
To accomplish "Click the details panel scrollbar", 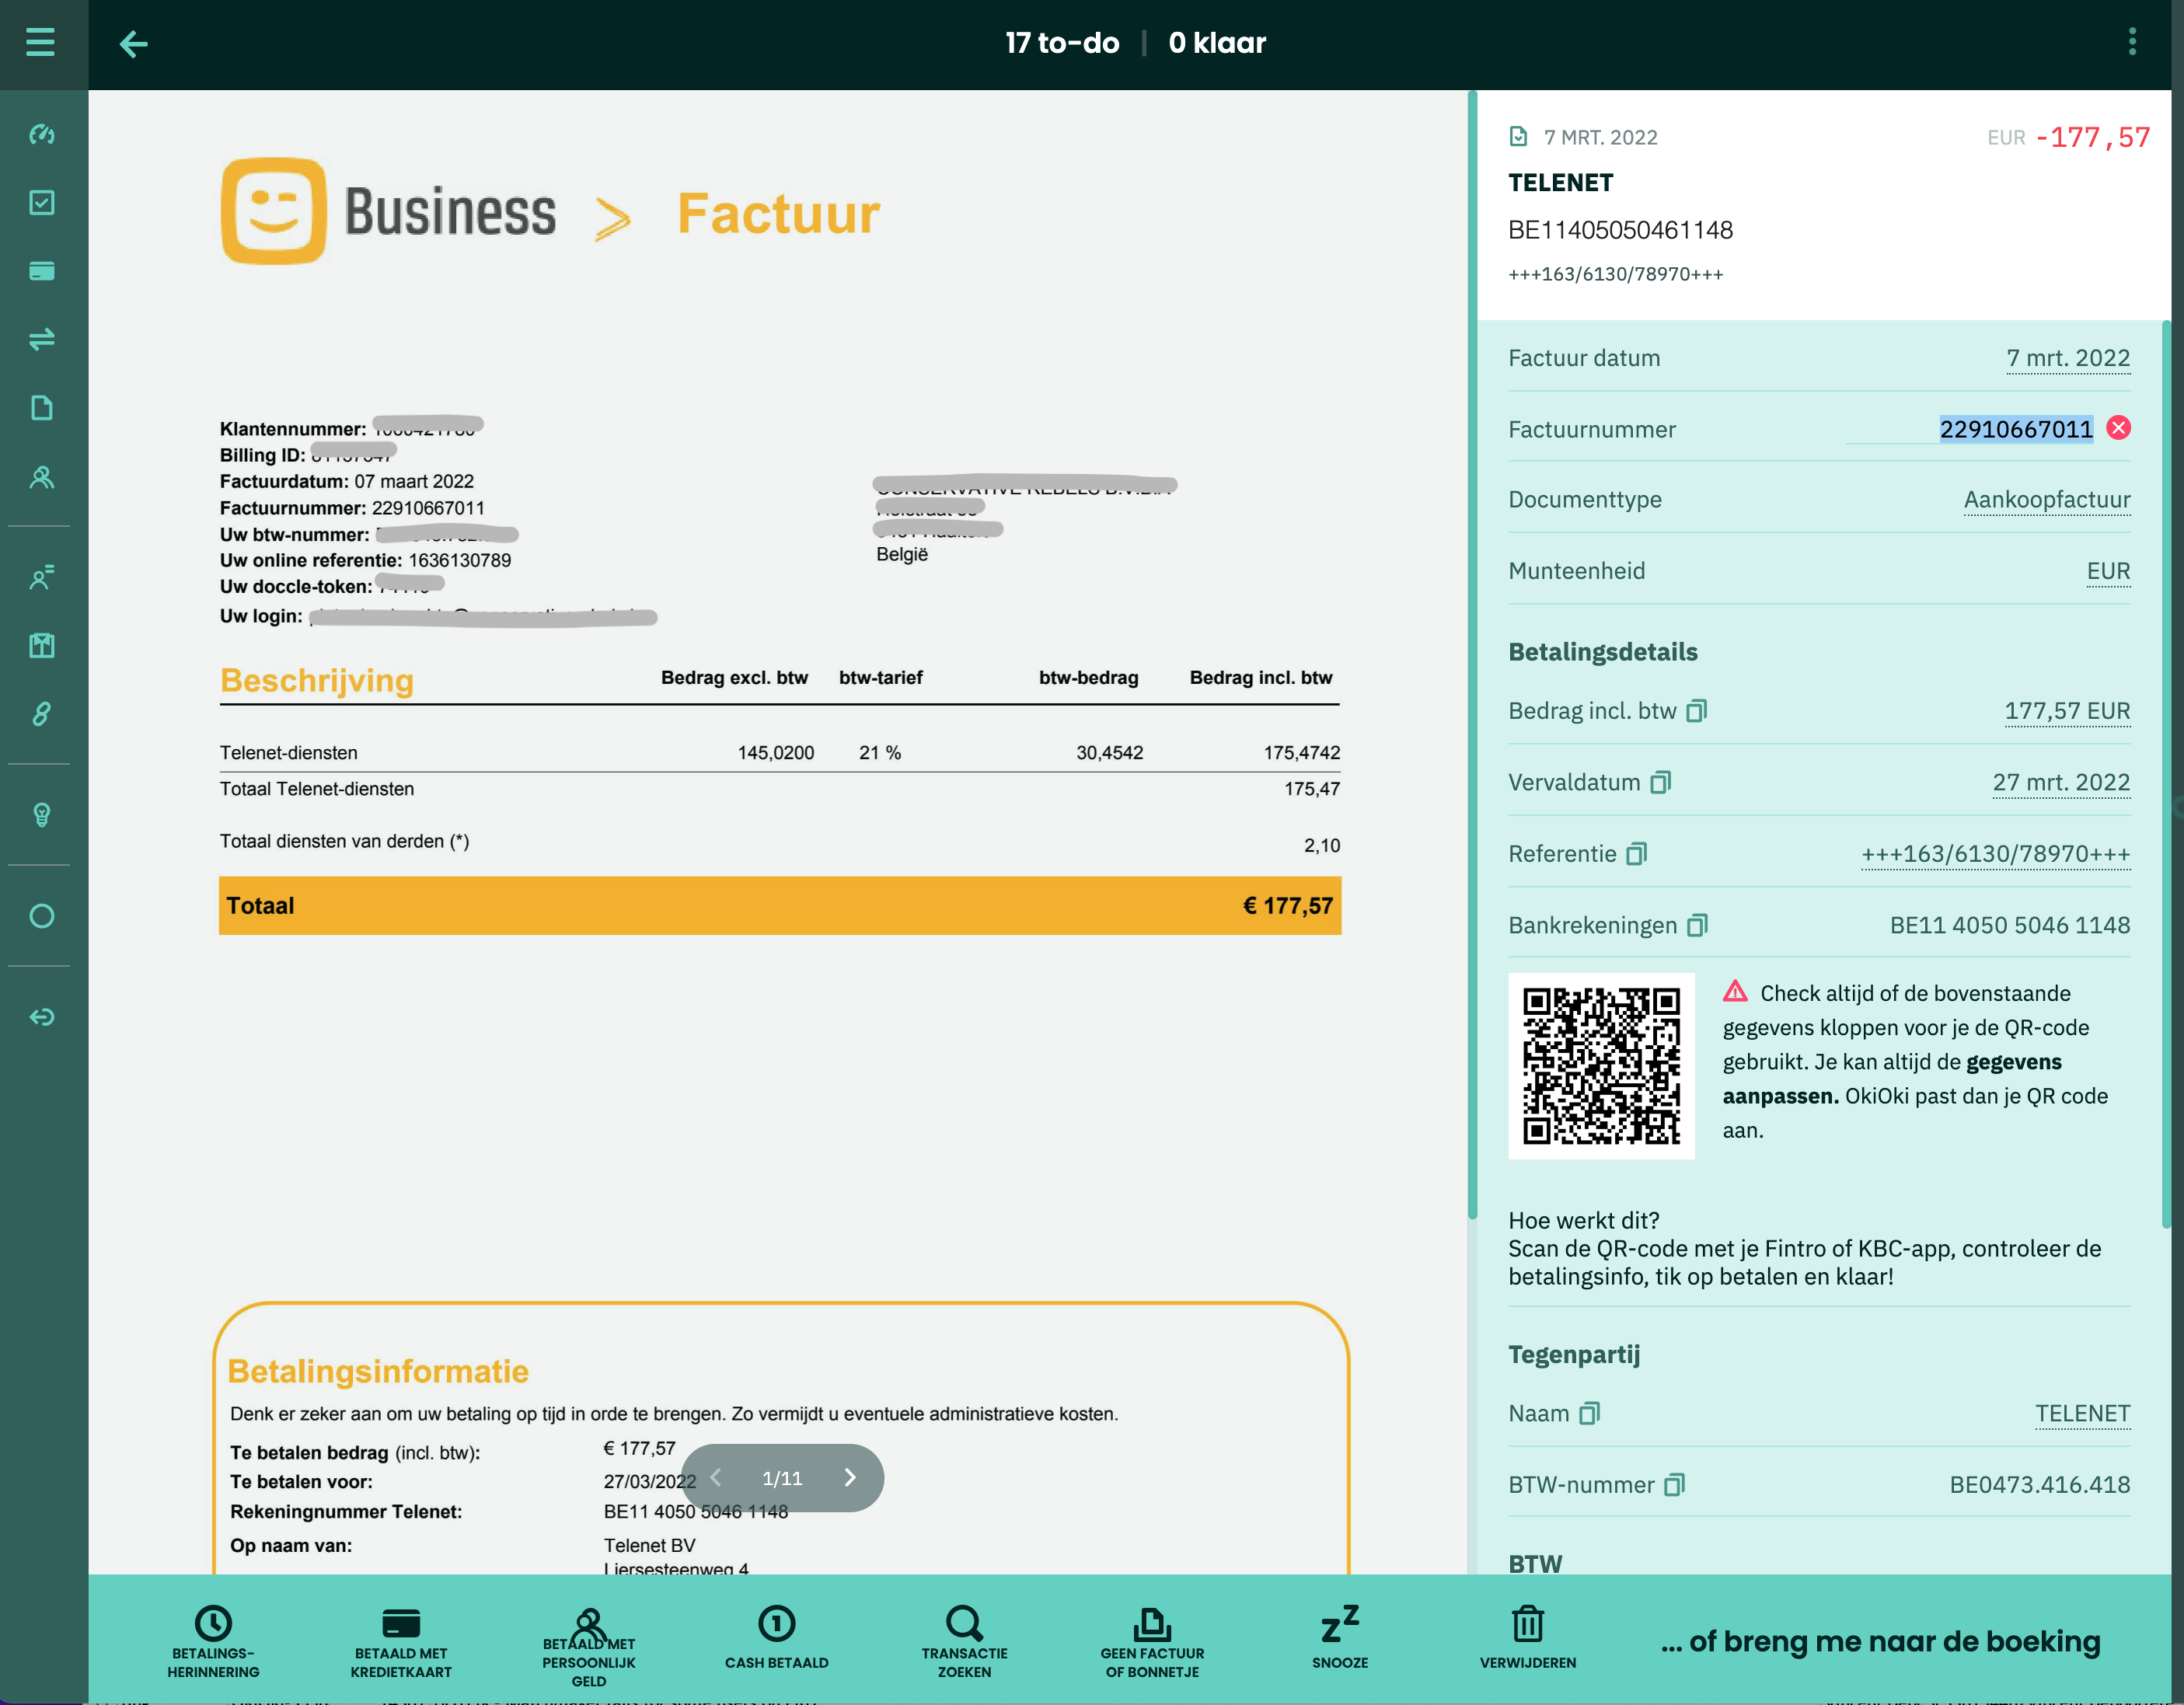I will pyautogui.click(x=2166, y=773).
